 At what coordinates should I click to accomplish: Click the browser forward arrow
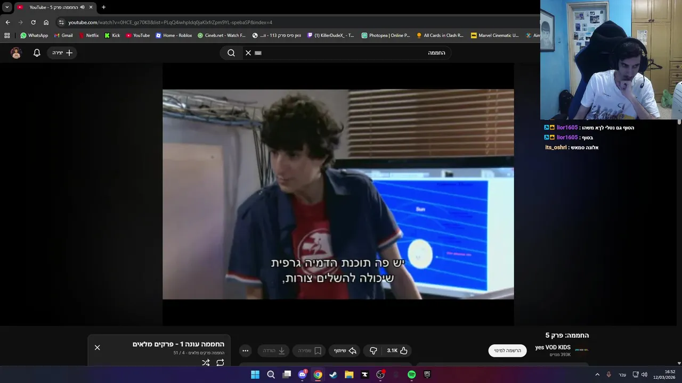coord(20,22)
